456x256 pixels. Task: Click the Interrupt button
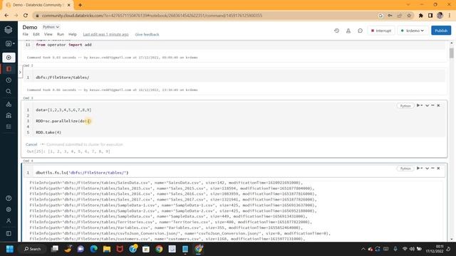381,31
